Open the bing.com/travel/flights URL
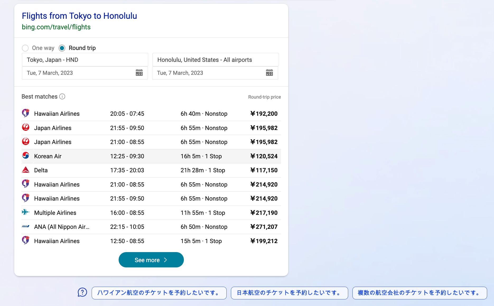Screen dimensions: 494x306 pyautogui.click(x=56, y=27)
